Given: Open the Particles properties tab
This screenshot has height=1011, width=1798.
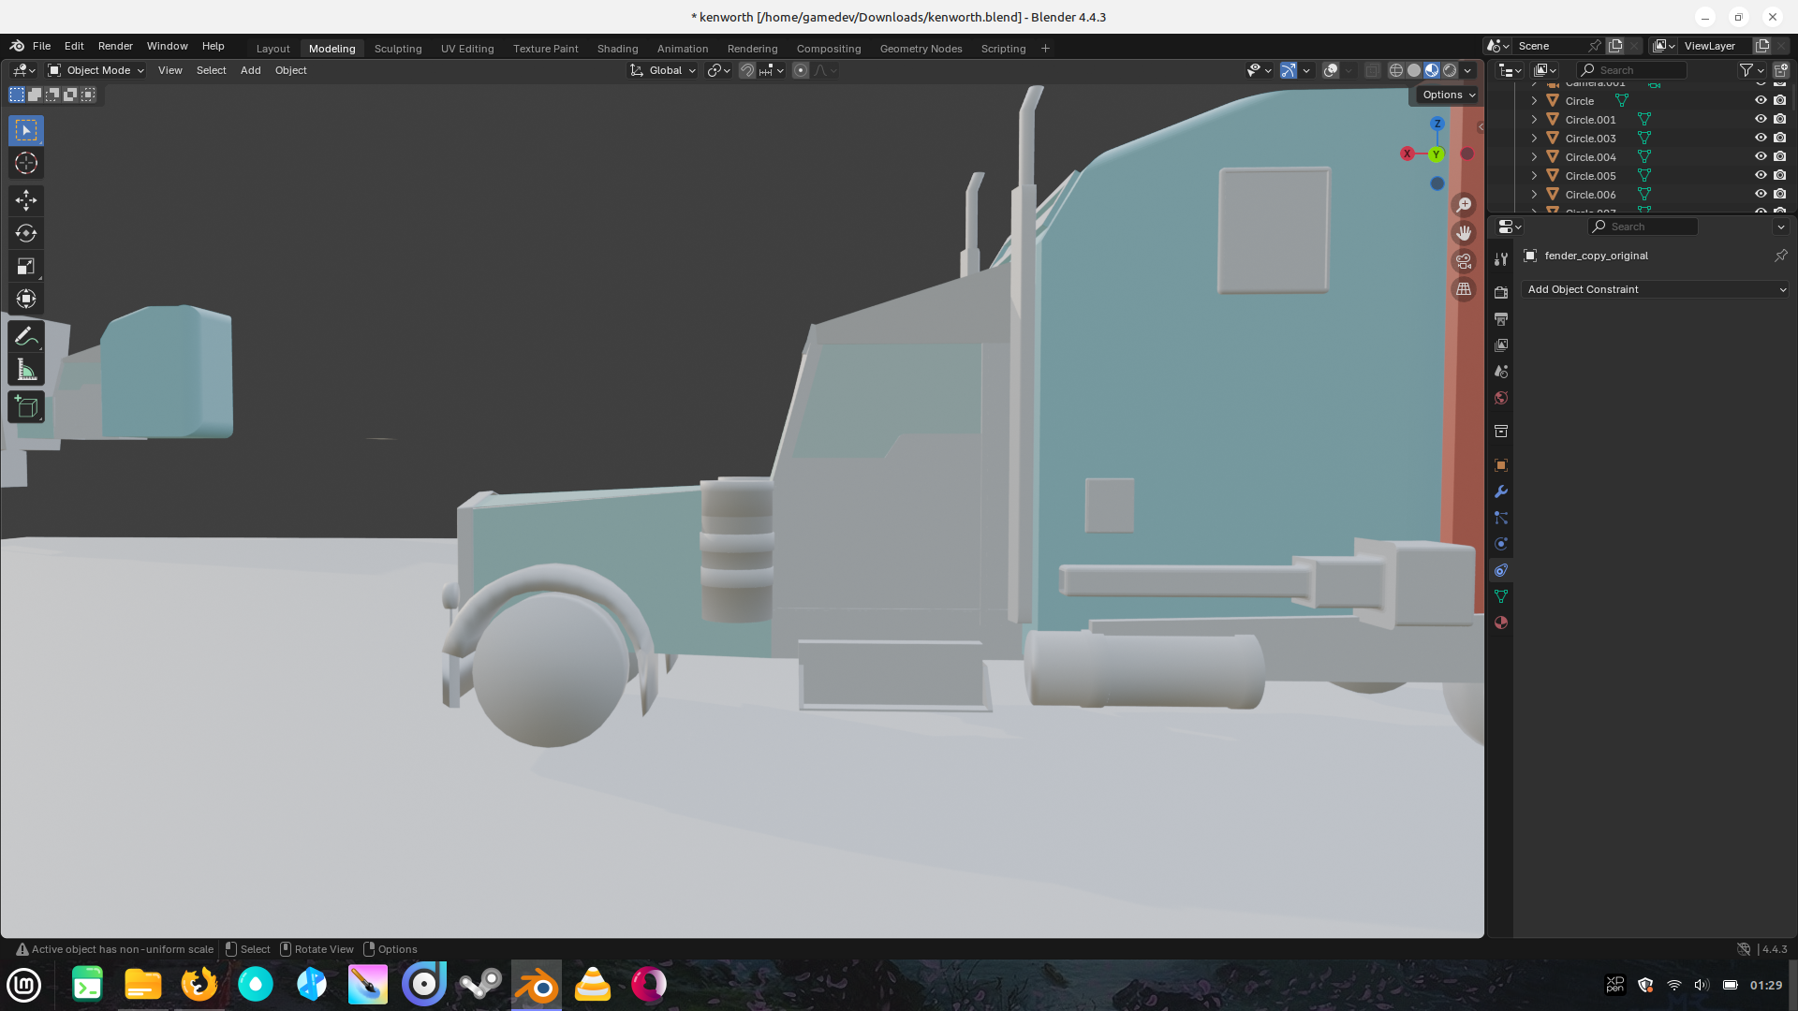Looking at the screenshot, I should [1501, 518].
